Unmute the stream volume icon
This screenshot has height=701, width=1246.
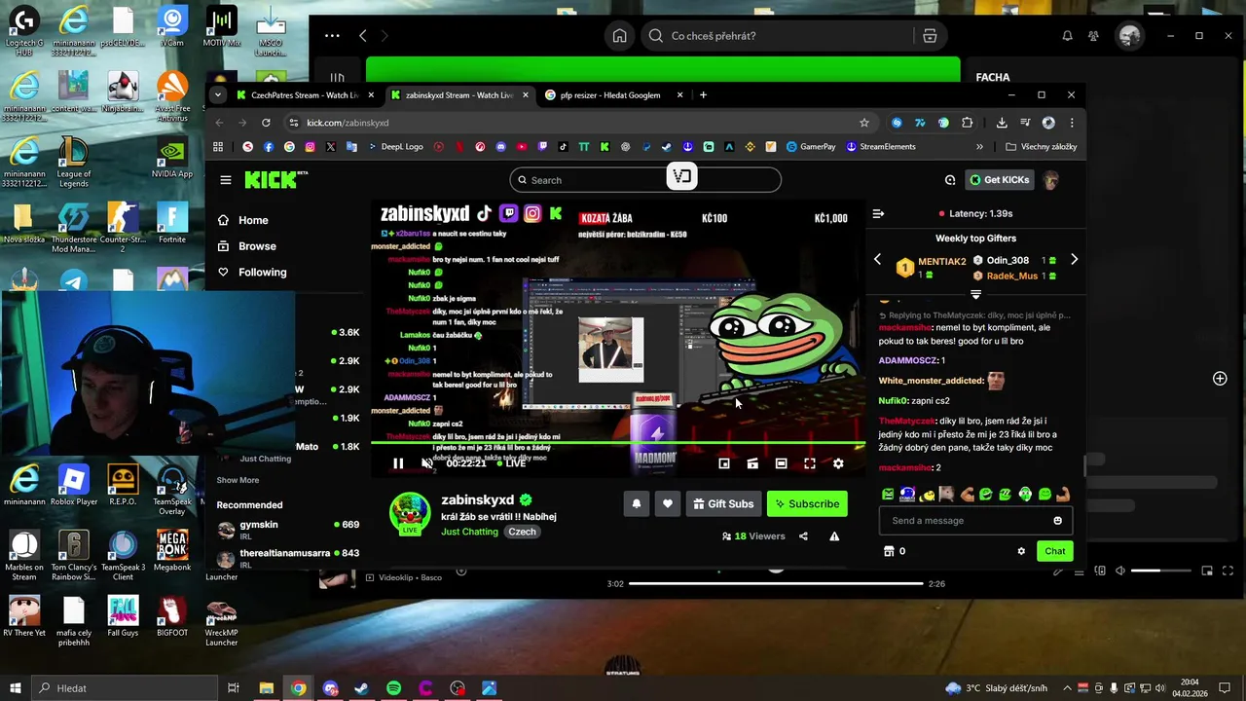pos(426,463)
